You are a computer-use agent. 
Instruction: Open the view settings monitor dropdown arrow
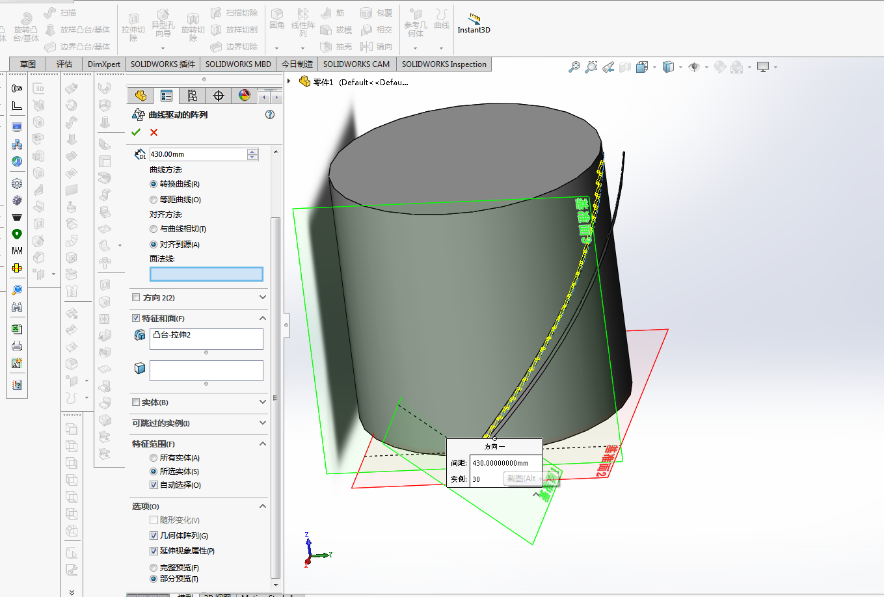[776, 67]
